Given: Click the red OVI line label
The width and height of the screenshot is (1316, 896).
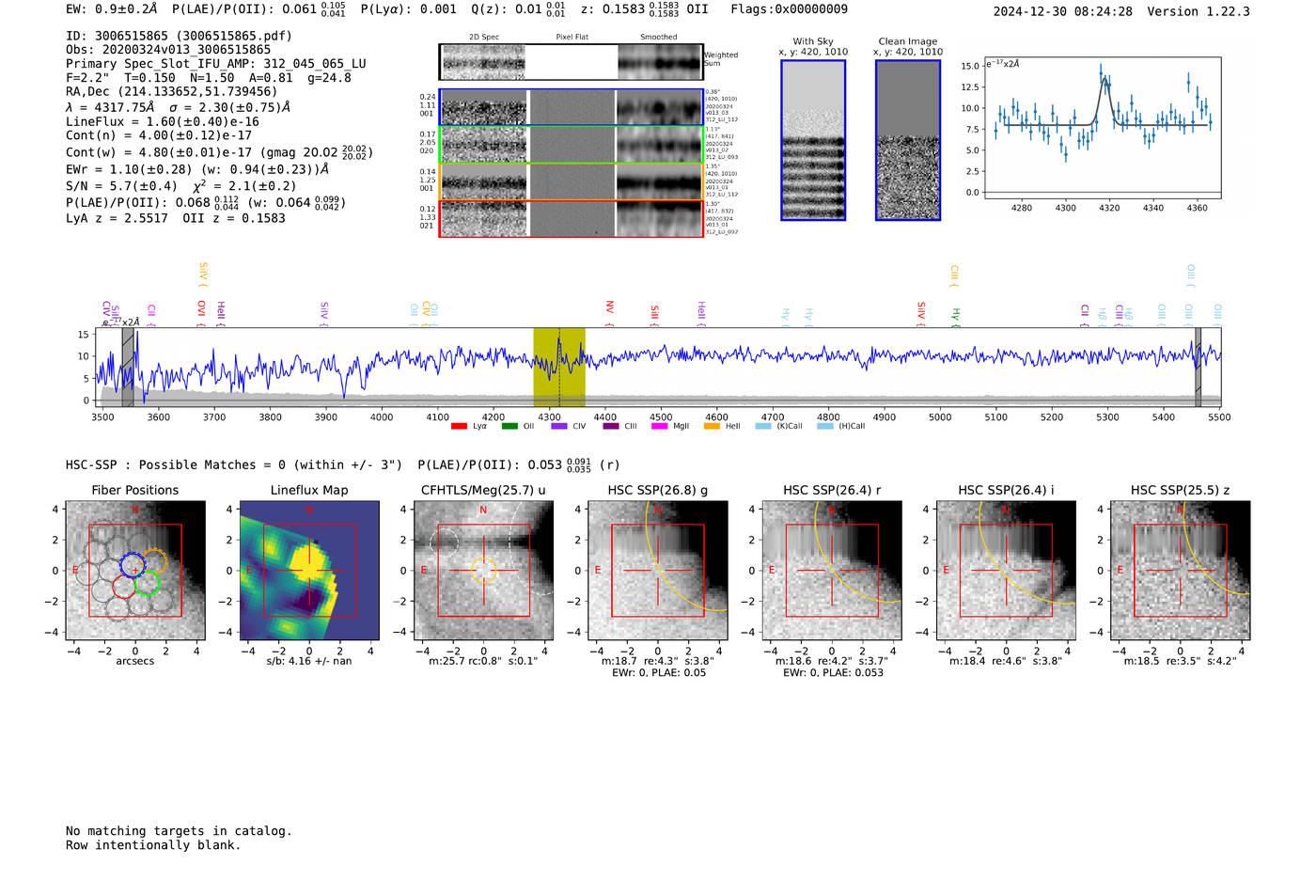Looking at the screenshot, I should coord(201,311).
